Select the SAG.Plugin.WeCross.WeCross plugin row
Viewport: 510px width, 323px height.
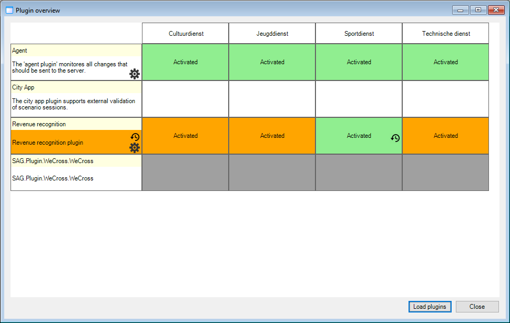tap(76, 173)
